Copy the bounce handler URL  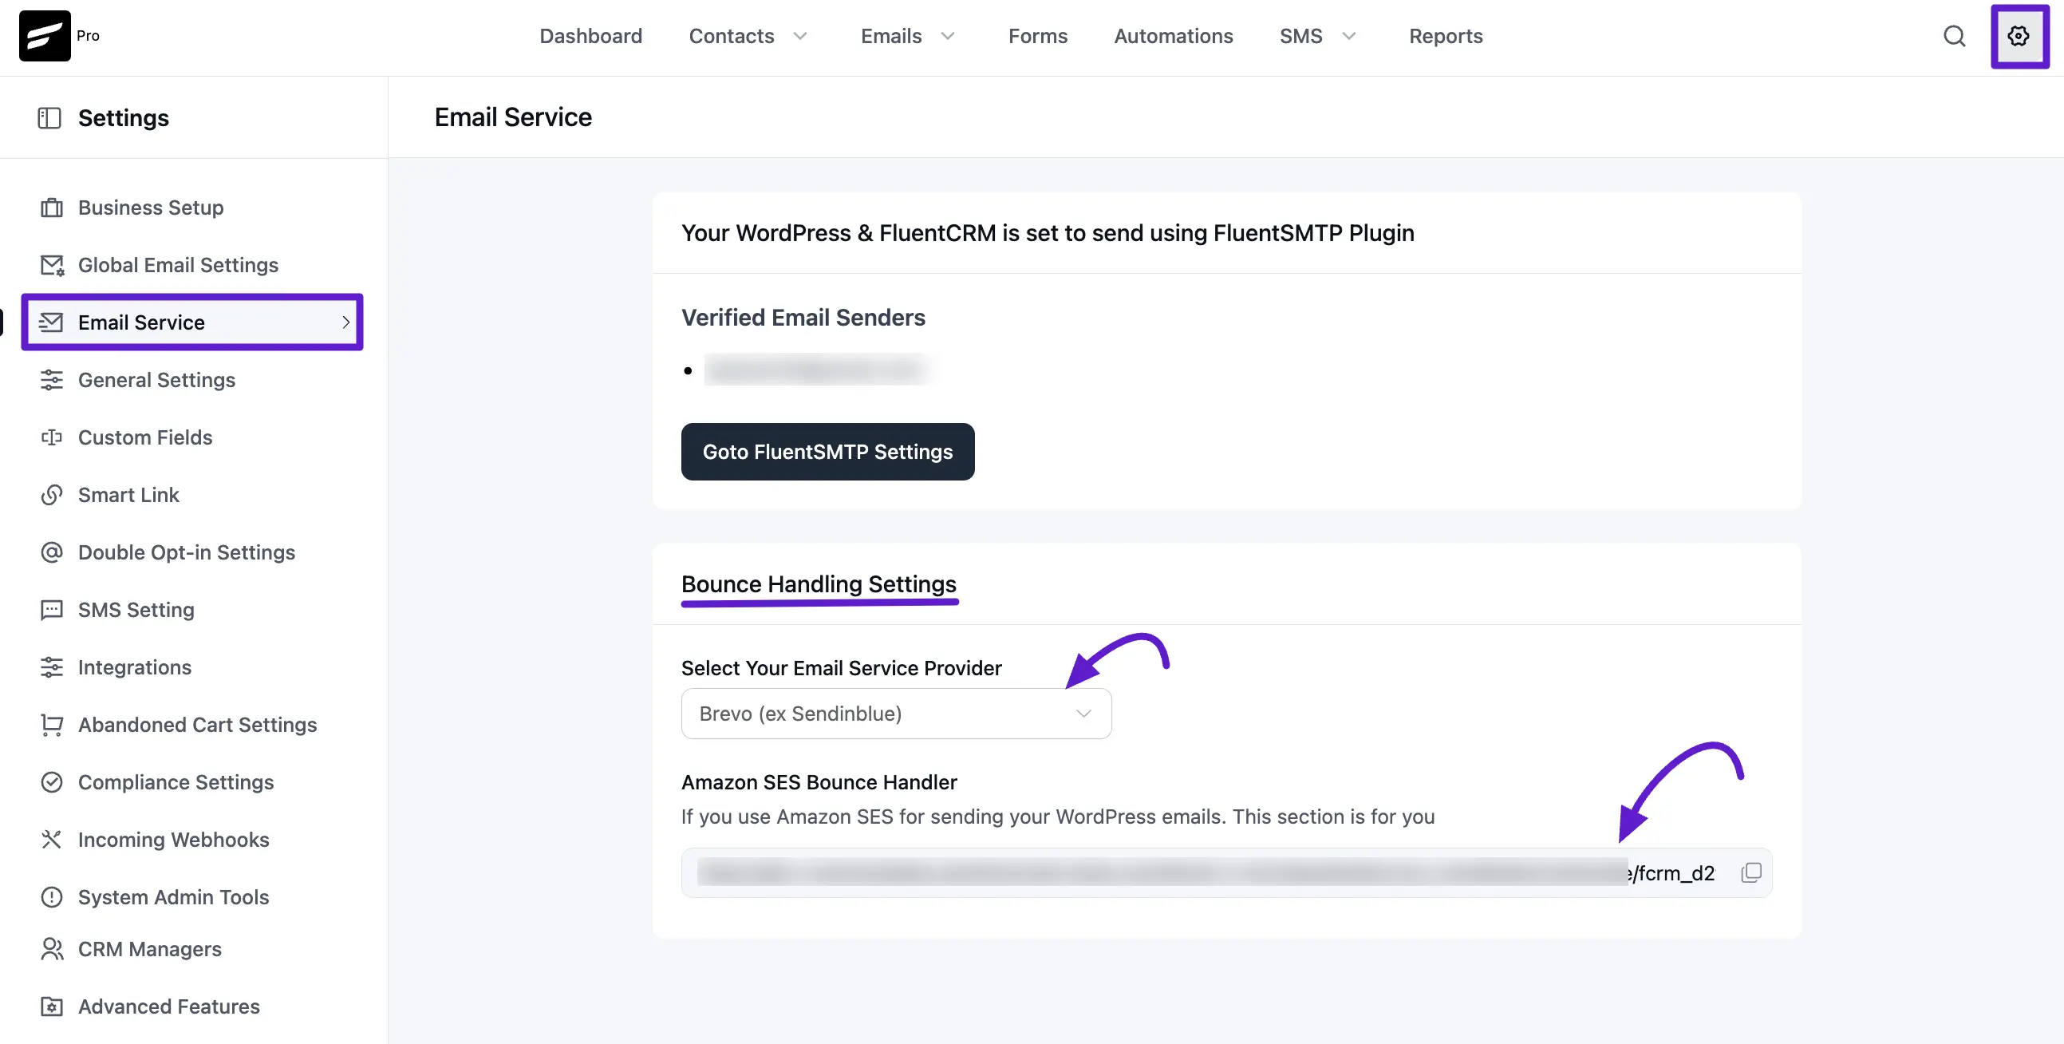pos(1750,872)
